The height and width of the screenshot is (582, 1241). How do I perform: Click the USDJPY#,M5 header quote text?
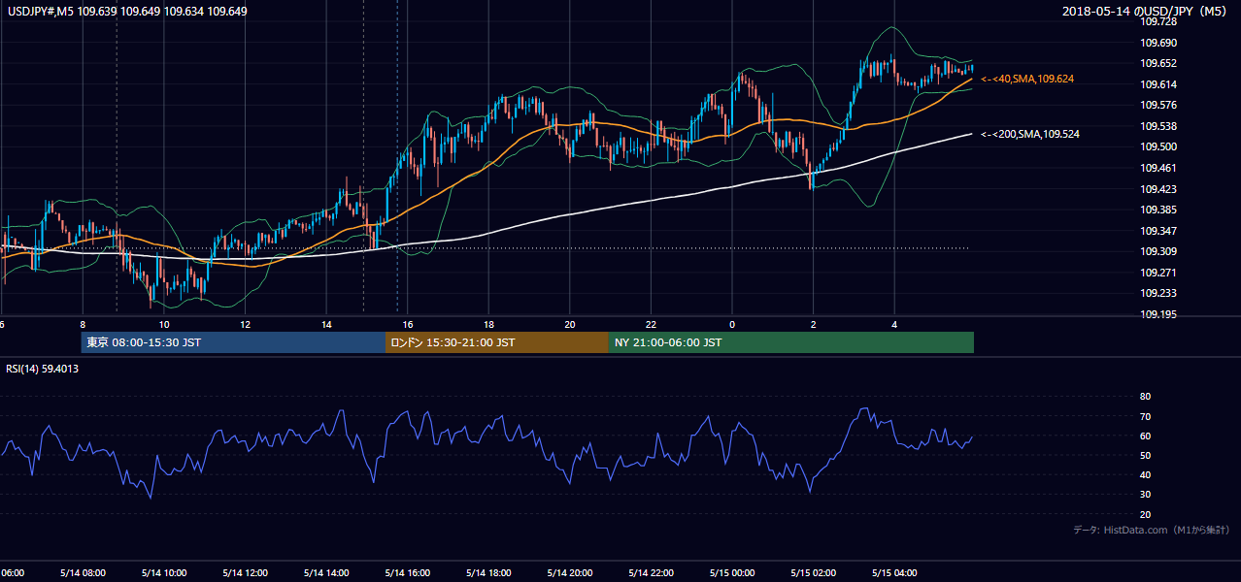click(126, 11)
